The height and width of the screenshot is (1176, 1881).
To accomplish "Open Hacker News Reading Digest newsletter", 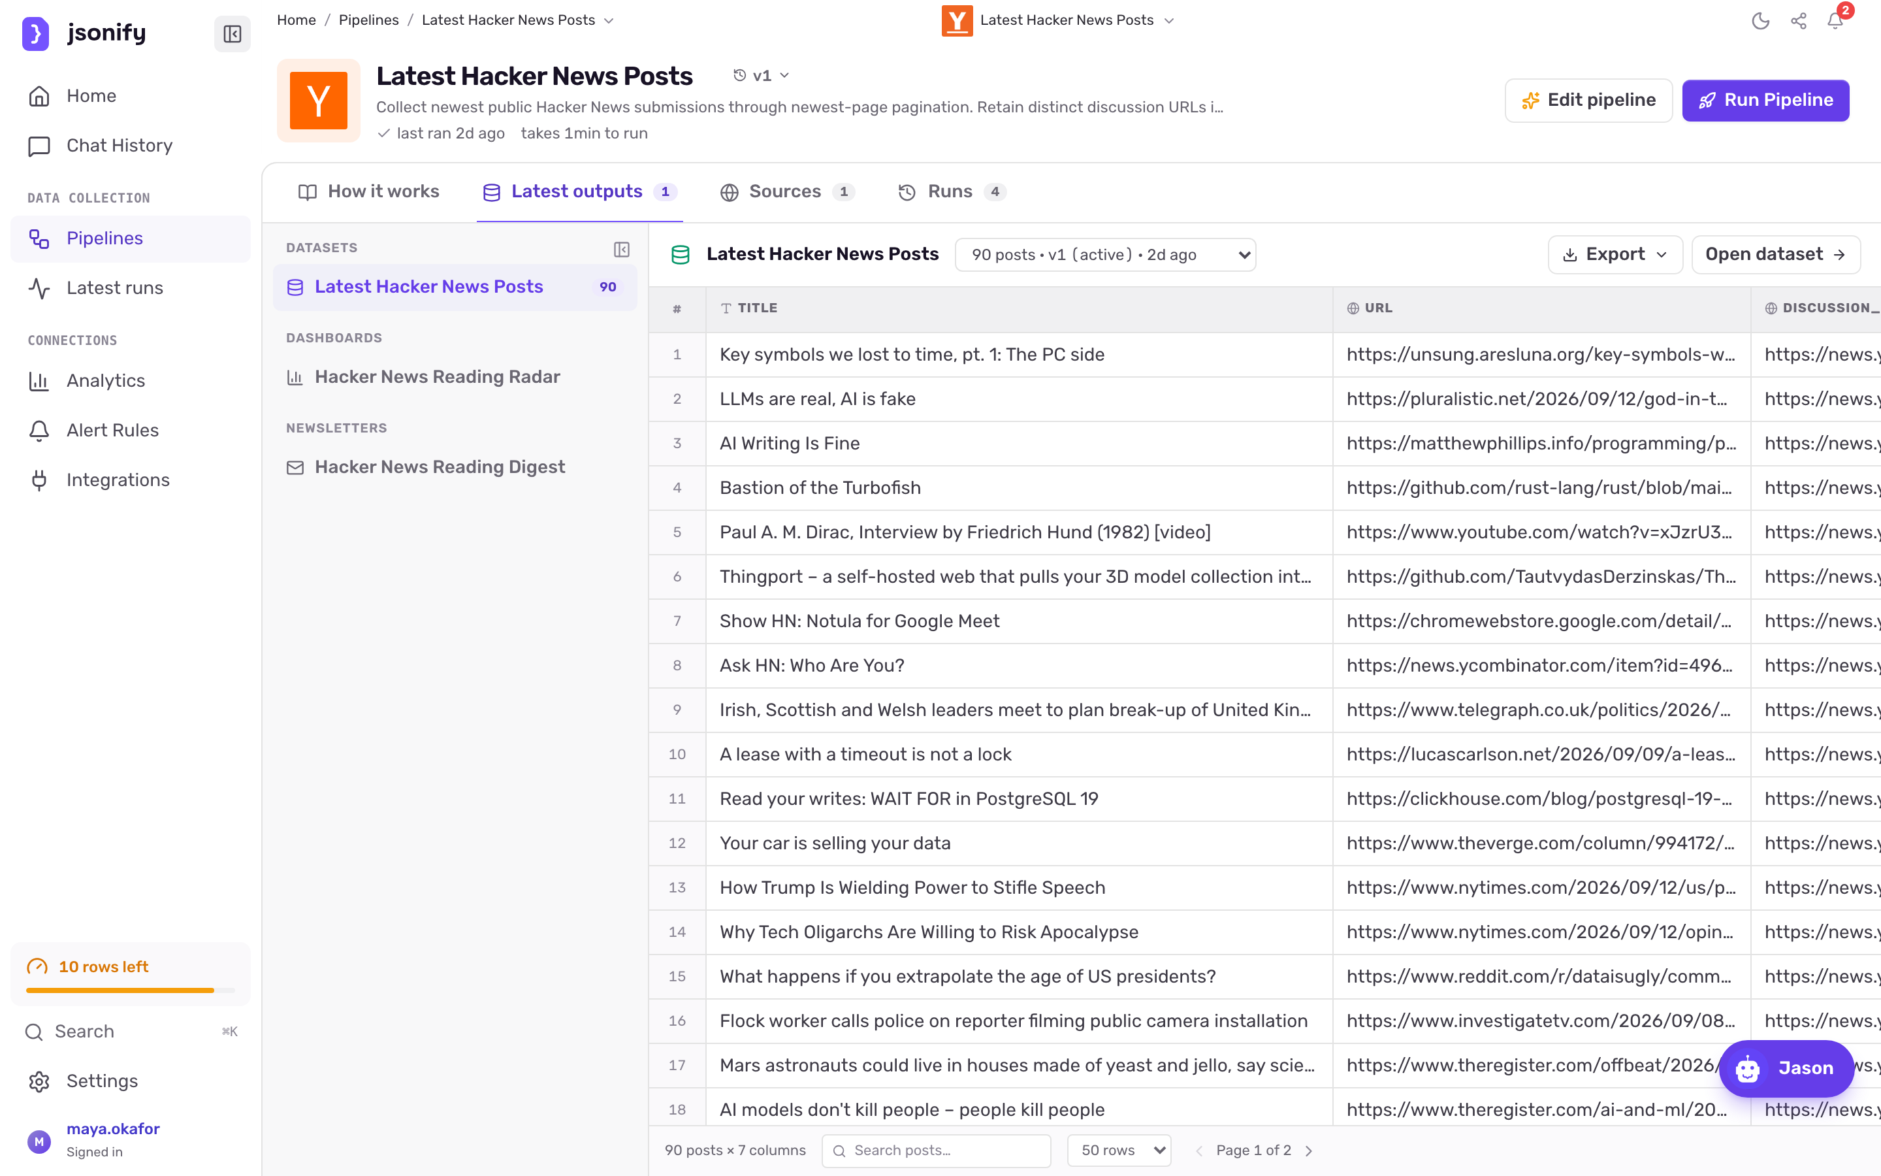I will (455, 467).
